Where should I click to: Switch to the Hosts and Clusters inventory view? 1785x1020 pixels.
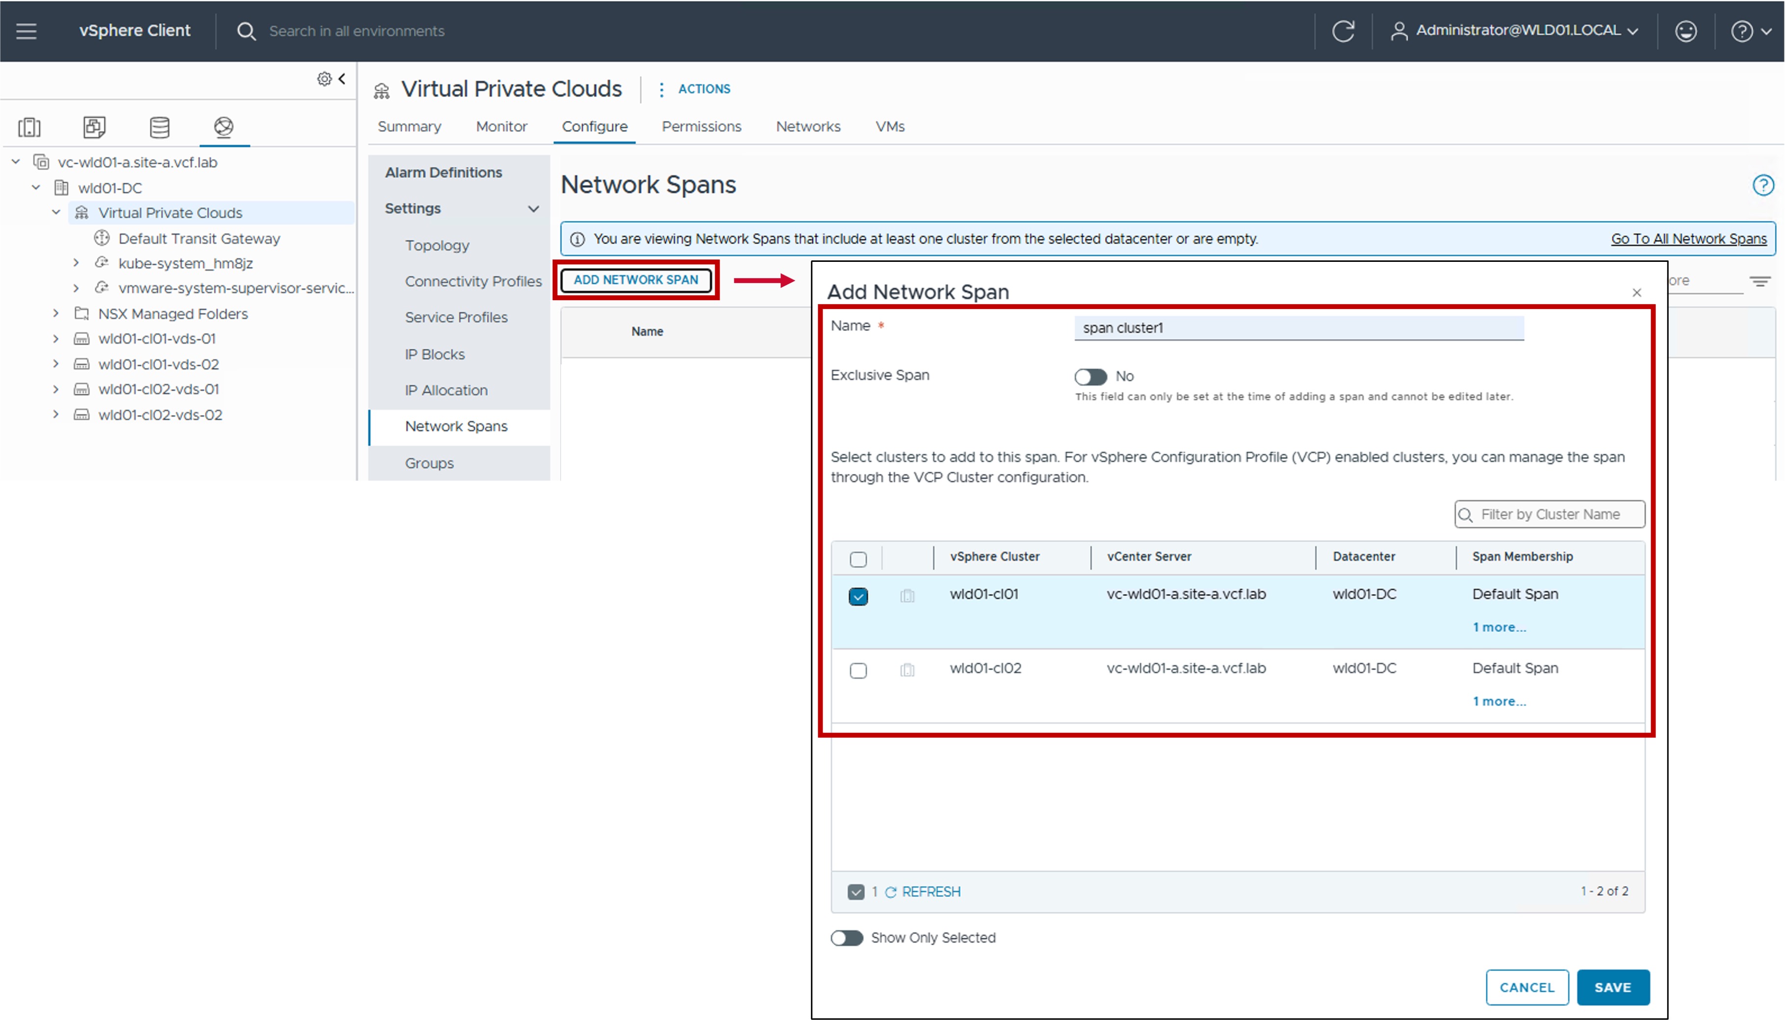29,127
